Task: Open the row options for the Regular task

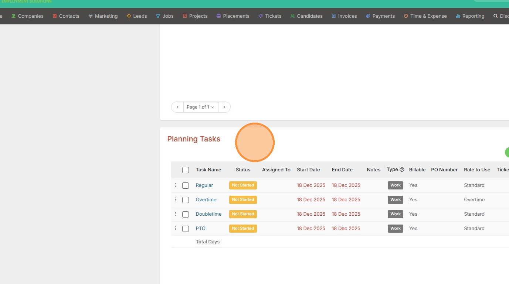Action: (x=176, y=185)
